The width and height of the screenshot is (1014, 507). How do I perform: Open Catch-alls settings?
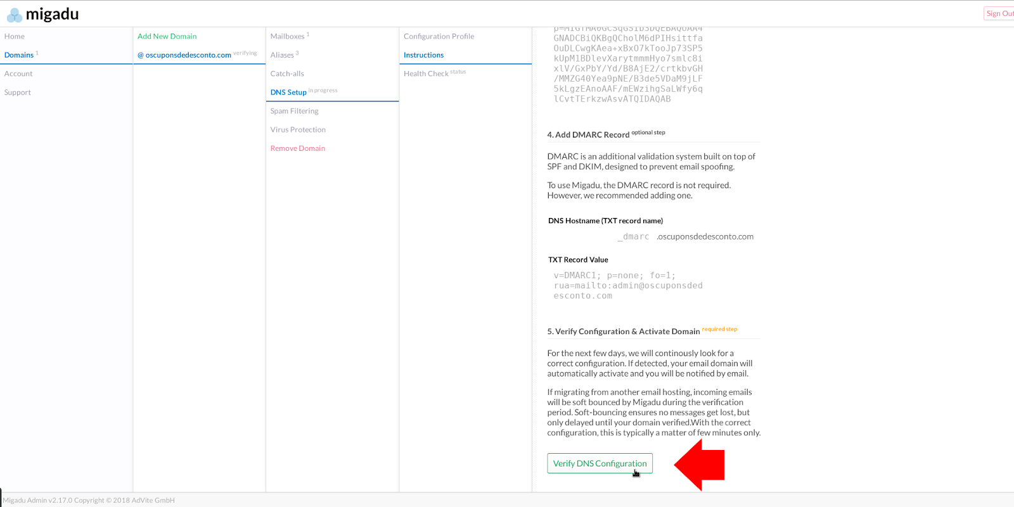coord(287,74)
